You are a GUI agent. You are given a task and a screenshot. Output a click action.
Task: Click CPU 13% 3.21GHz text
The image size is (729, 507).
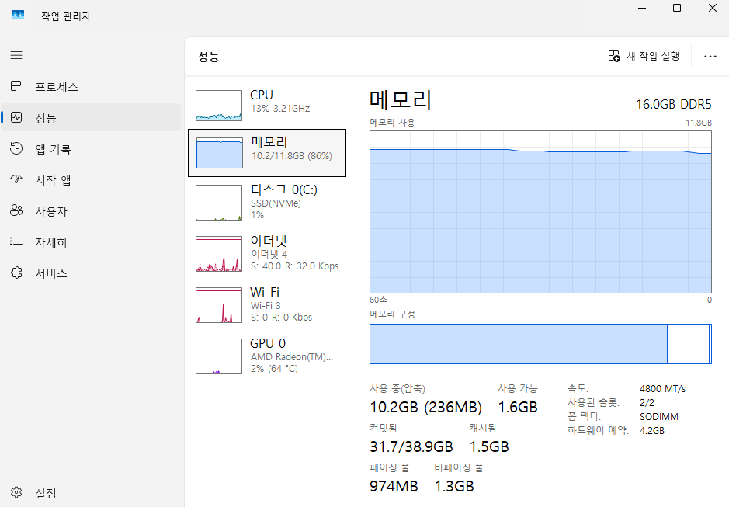point(280,109)
